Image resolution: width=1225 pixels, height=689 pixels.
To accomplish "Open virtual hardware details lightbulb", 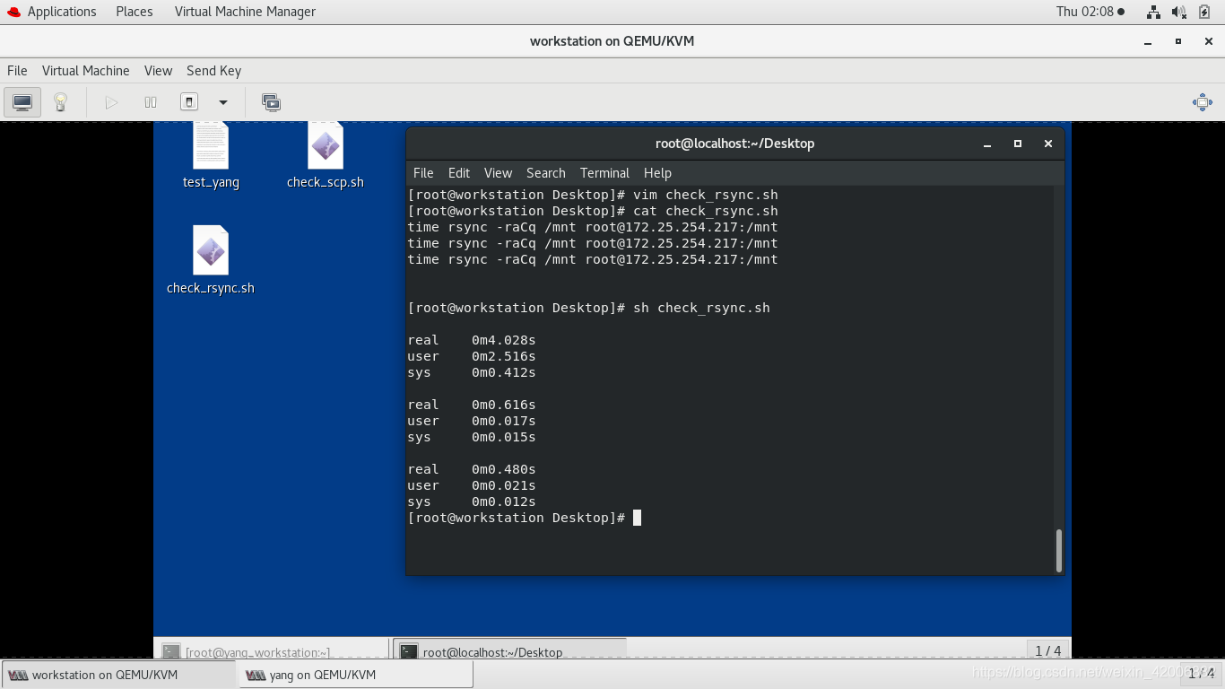I will coord(60,102).
